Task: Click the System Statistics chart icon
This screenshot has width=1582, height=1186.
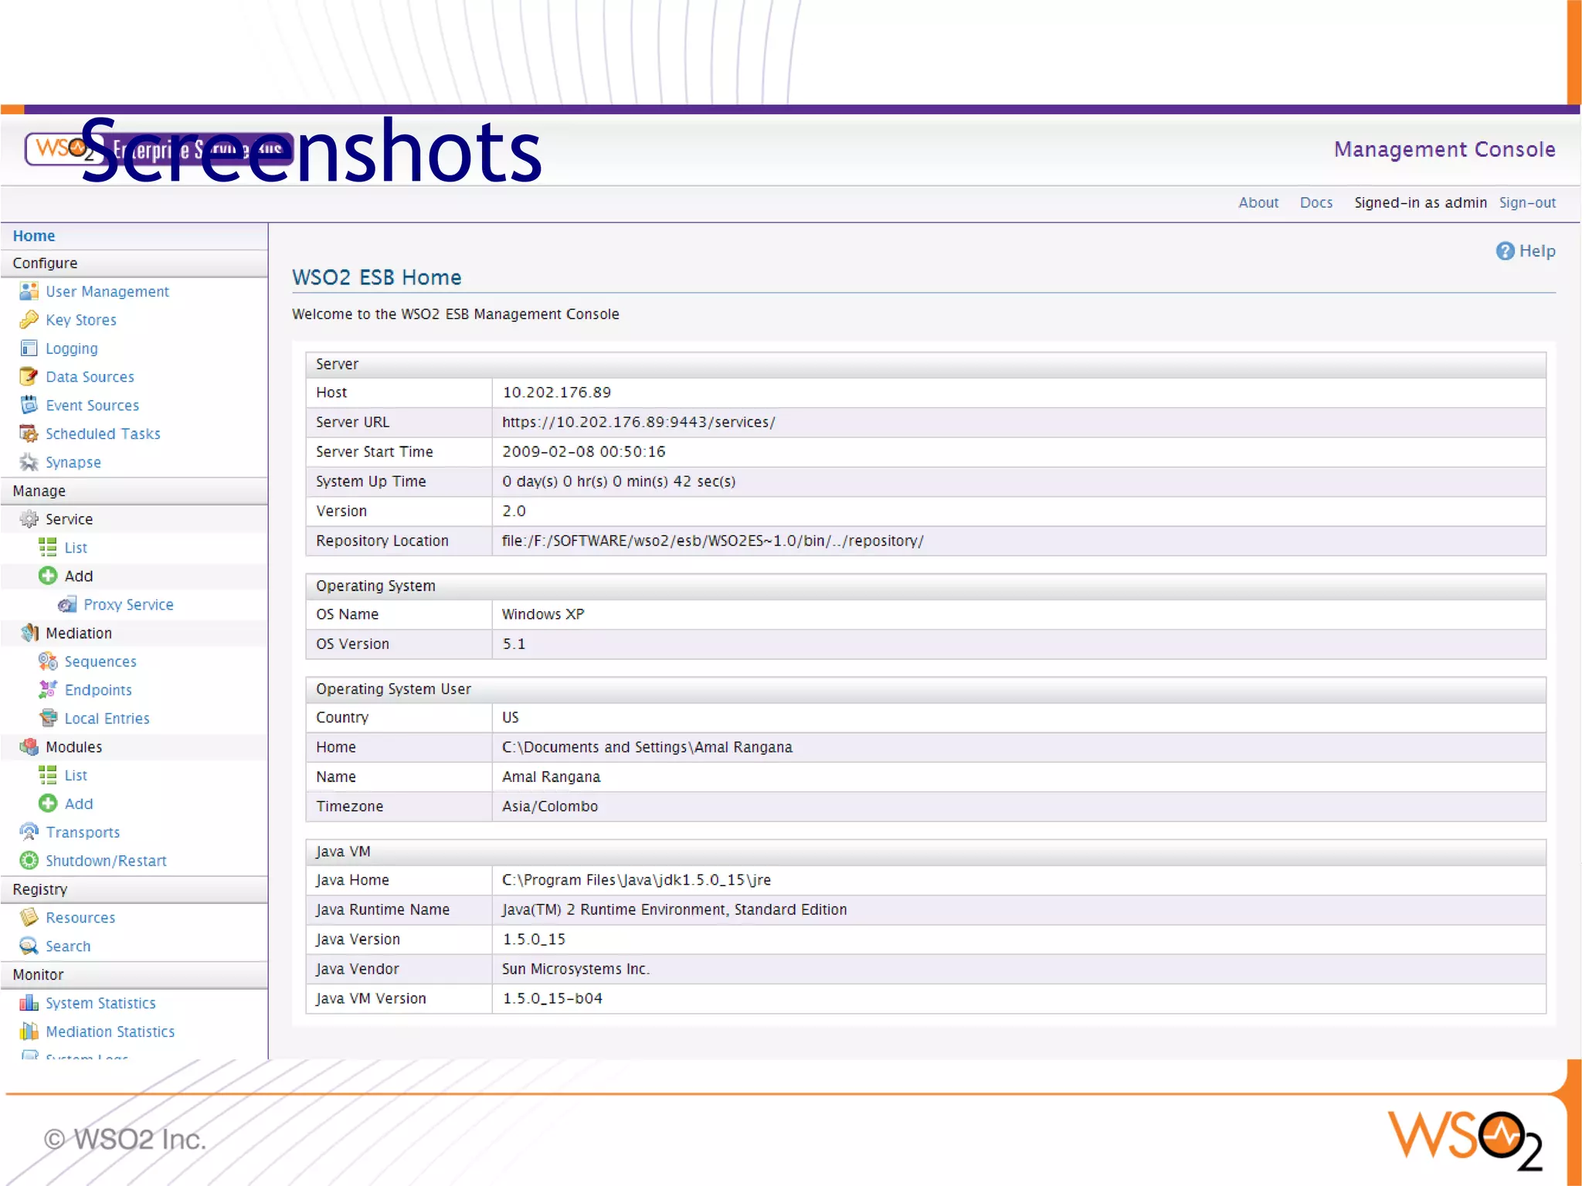Action: pos(29,1003)
